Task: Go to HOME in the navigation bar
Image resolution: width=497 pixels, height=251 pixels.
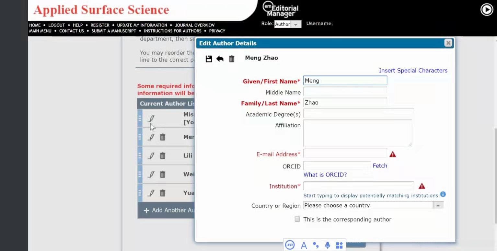Action: tap(35, 25)
